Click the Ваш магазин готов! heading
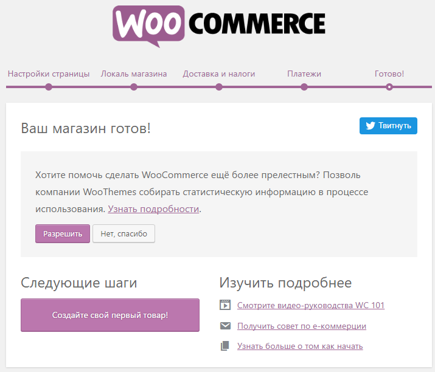The image size is (435, 372). pyautogui.click(x=86, y=128)
